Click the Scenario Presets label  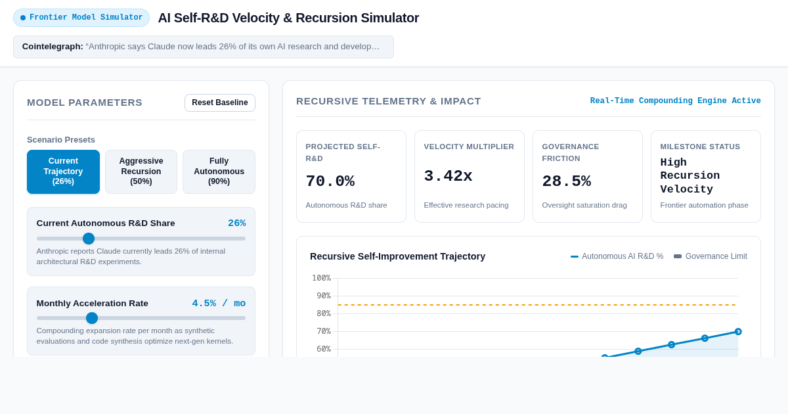click(61, 140)
